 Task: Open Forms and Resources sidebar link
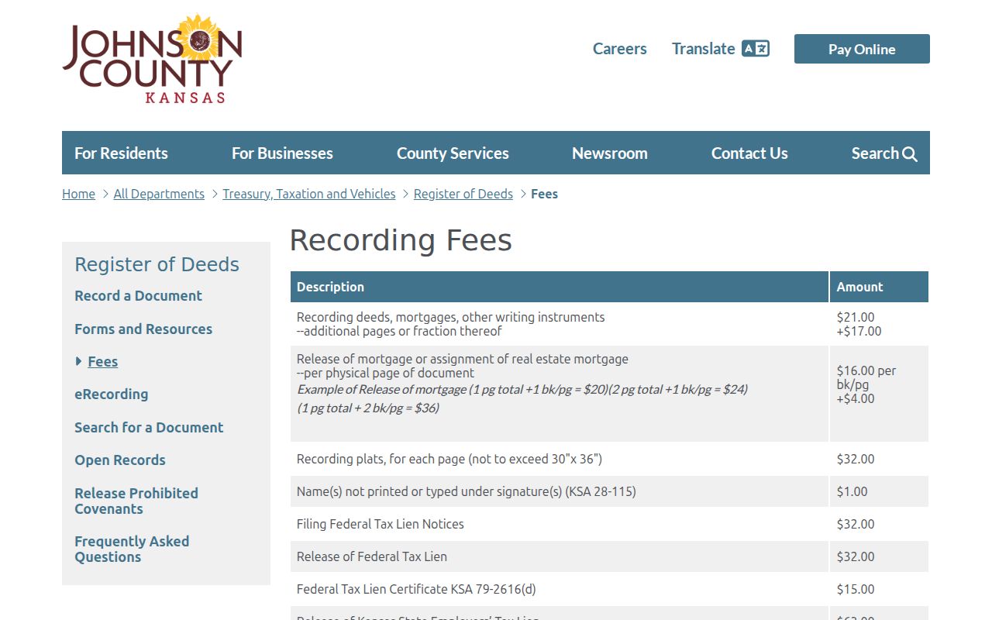click(x=143, y=329)
